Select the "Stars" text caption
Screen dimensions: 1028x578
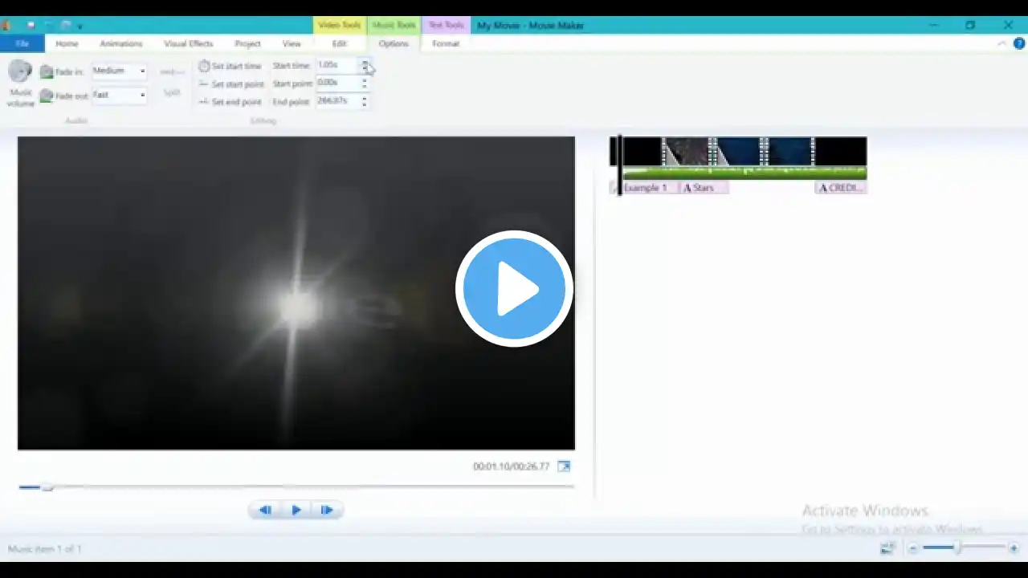point(704,188)
